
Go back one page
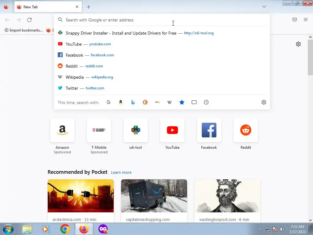point(7,20)
